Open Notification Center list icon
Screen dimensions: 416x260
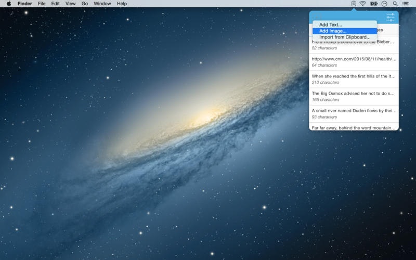pos(406,4)
